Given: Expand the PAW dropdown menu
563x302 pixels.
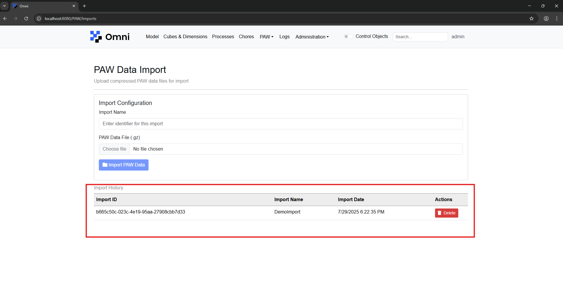Looking at the screenshot, I should pos(266,37).
